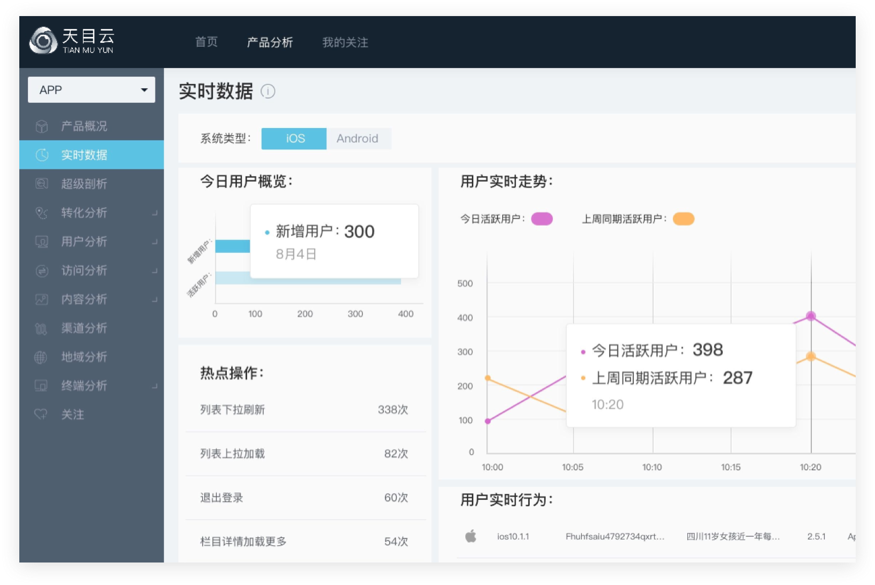Viewport: 875px width, 585px height.
Task: Click the footprints icon for 渠道分析
Action: [x=41, y=328]
